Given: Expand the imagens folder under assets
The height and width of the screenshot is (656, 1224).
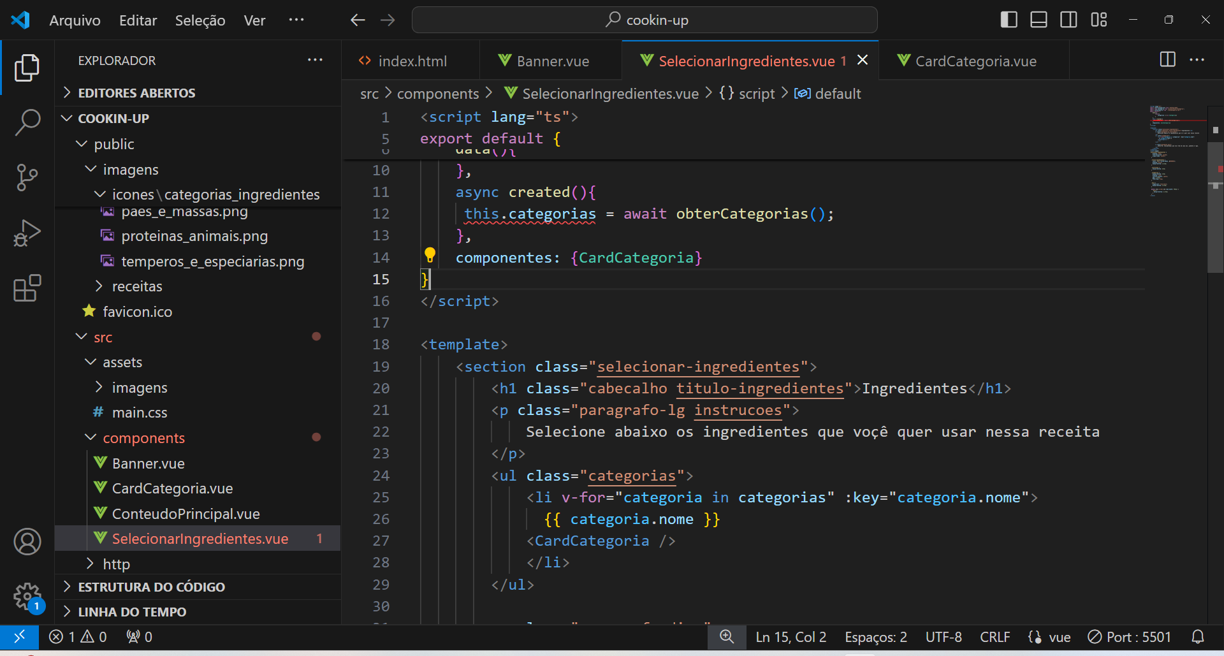Looking at the screenshot, I should pos(198,388).
